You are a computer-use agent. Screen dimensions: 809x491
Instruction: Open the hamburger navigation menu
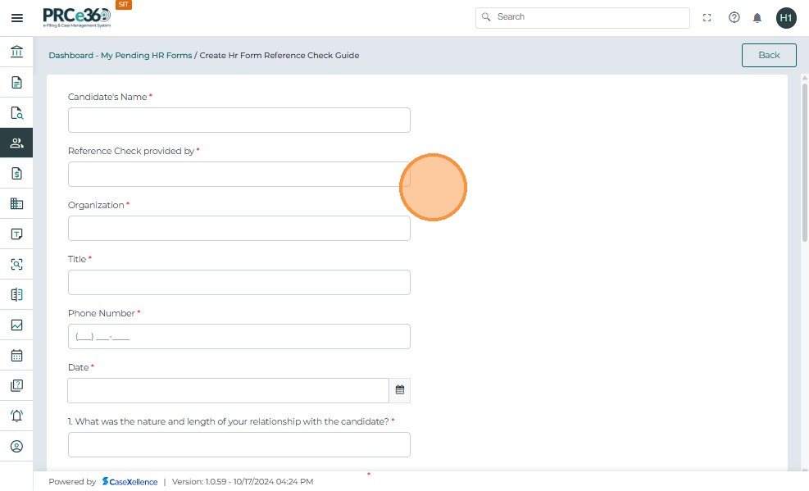pos(16,18)
